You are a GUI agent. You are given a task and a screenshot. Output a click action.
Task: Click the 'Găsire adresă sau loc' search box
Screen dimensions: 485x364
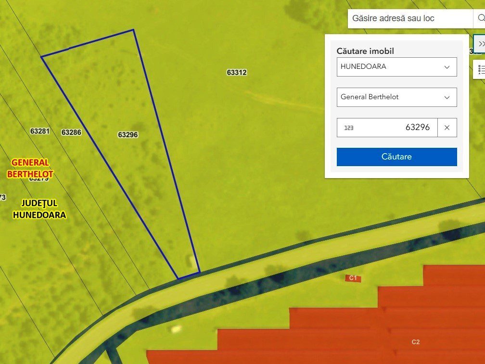coord(410,19)
